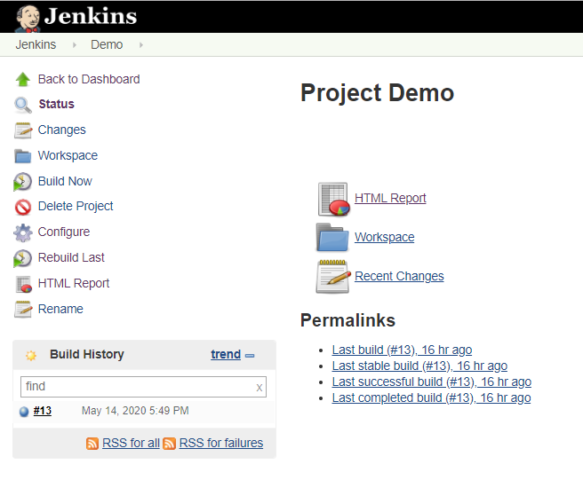
Task: Open the trend link in Build History
Action: [x=226, y=354]
